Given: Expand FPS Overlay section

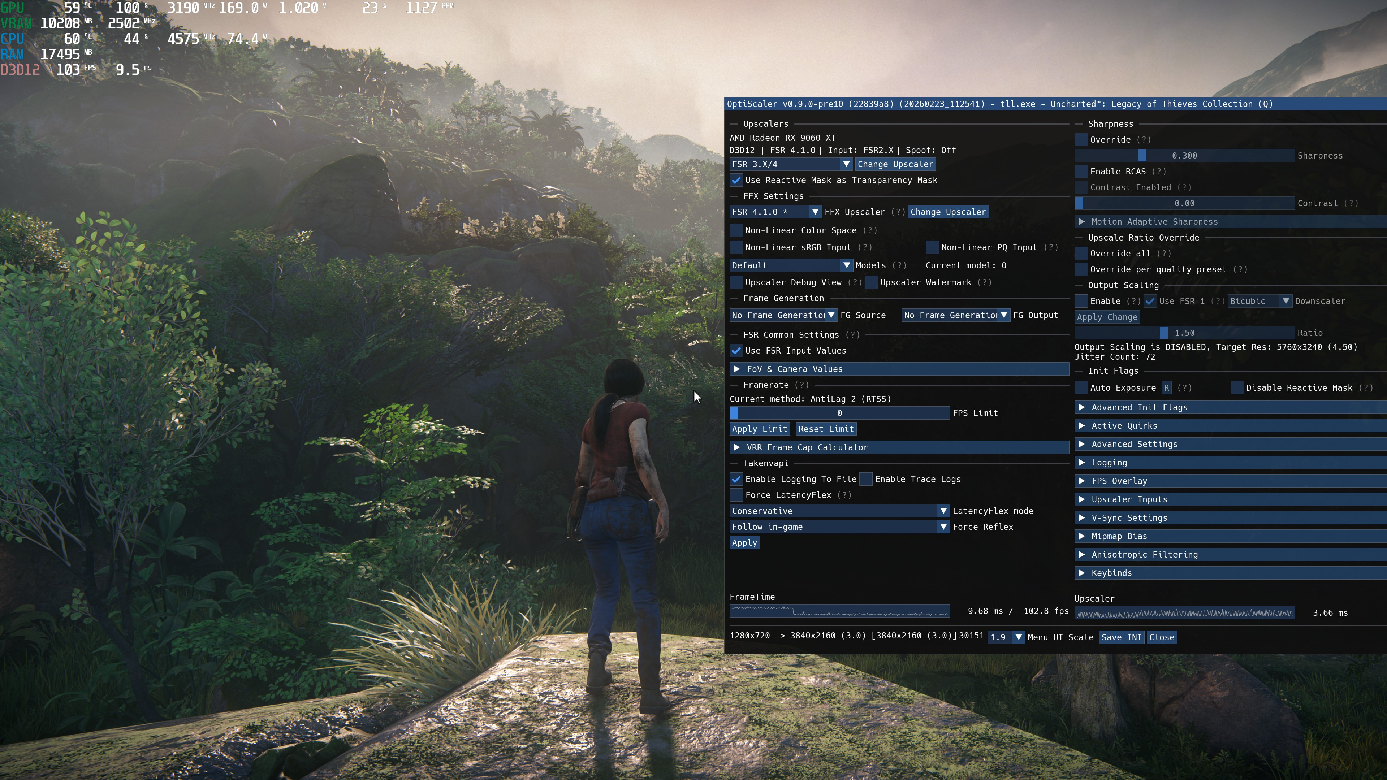Looking at the screenshot, I should (1231, 481).
